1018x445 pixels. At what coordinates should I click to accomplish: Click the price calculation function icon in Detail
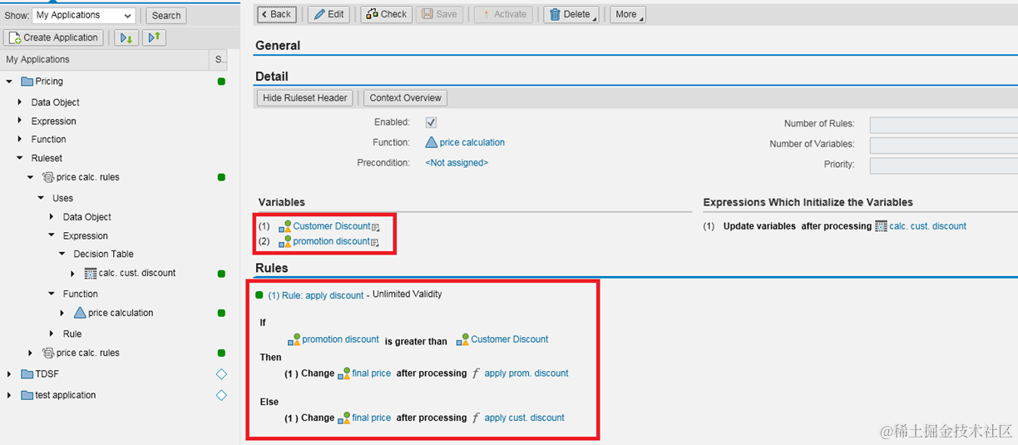pos(432,142)
